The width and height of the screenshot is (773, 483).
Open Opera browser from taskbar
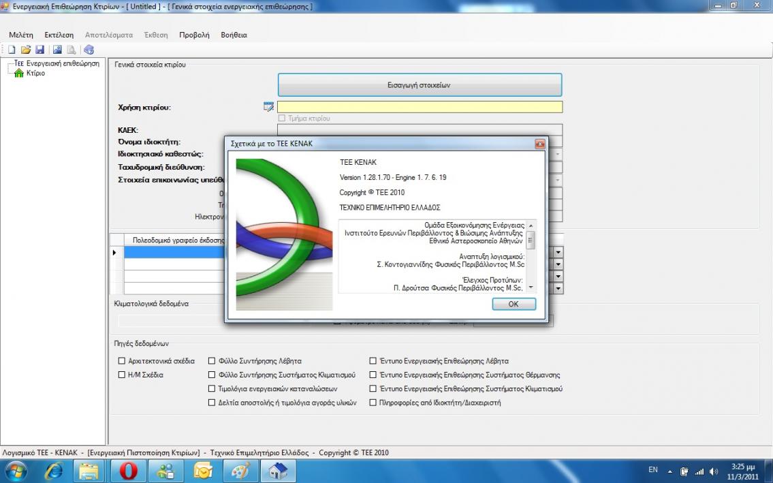click(x=127, y=471)
